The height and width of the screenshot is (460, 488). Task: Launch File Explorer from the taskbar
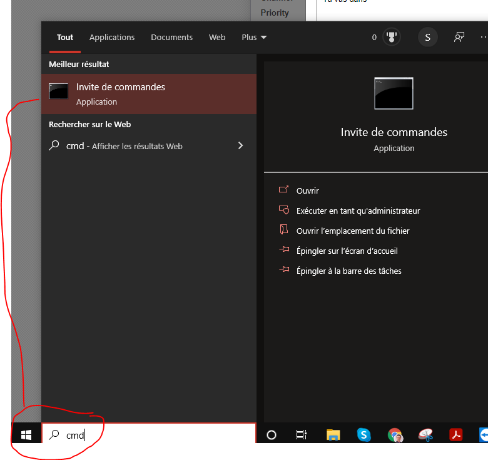[333, 434]
